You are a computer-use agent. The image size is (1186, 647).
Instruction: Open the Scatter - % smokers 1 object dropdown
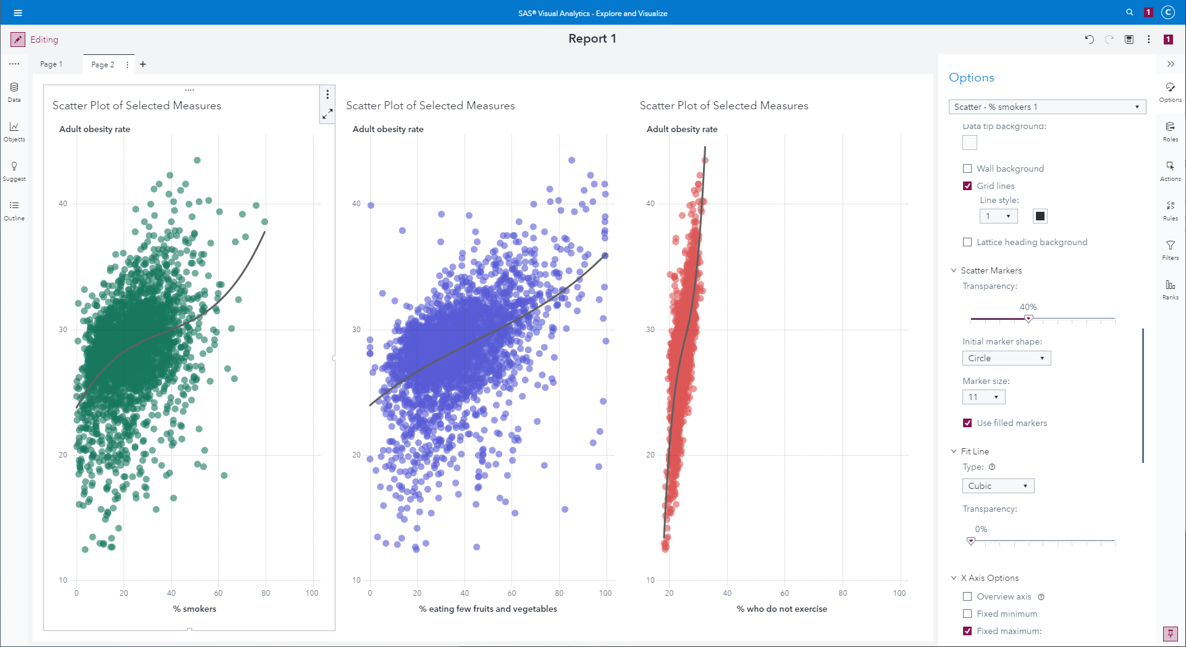coord(1047,107)
